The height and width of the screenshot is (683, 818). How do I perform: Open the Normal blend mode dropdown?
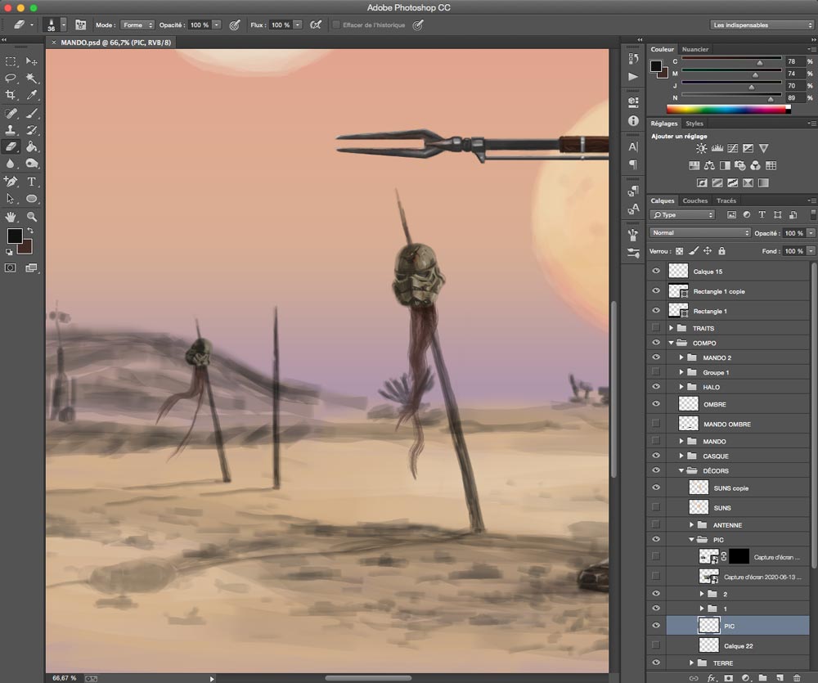click(700, 233)
